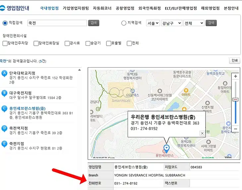Screen dimensions: 242x190
Task: Open the 공항영업점 tab
Action: click(x=125, y=8)
